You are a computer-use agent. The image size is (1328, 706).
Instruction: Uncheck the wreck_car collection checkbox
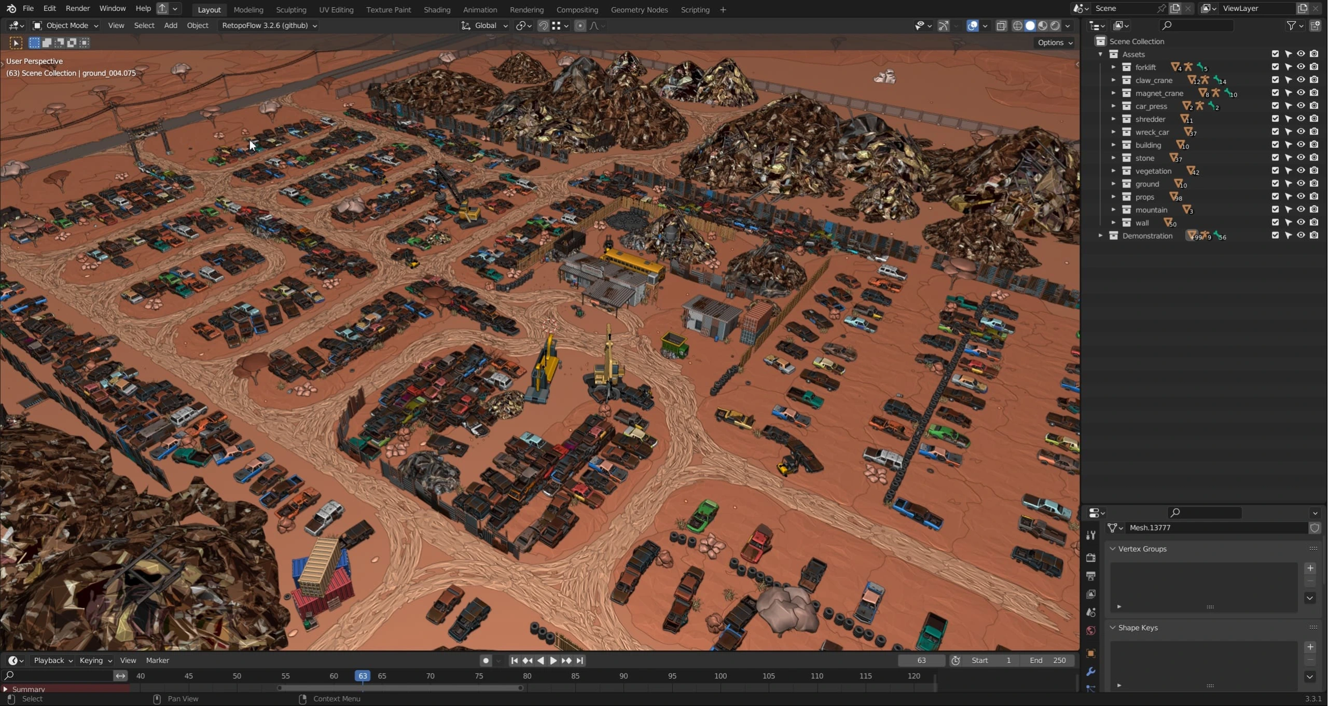click(1275, 132)
